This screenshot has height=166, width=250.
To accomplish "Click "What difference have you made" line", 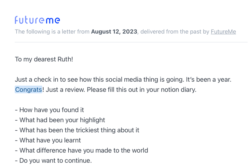I will pos(81,150).
